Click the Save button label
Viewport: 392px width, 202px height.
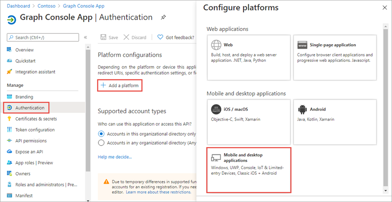coord(113,37)
